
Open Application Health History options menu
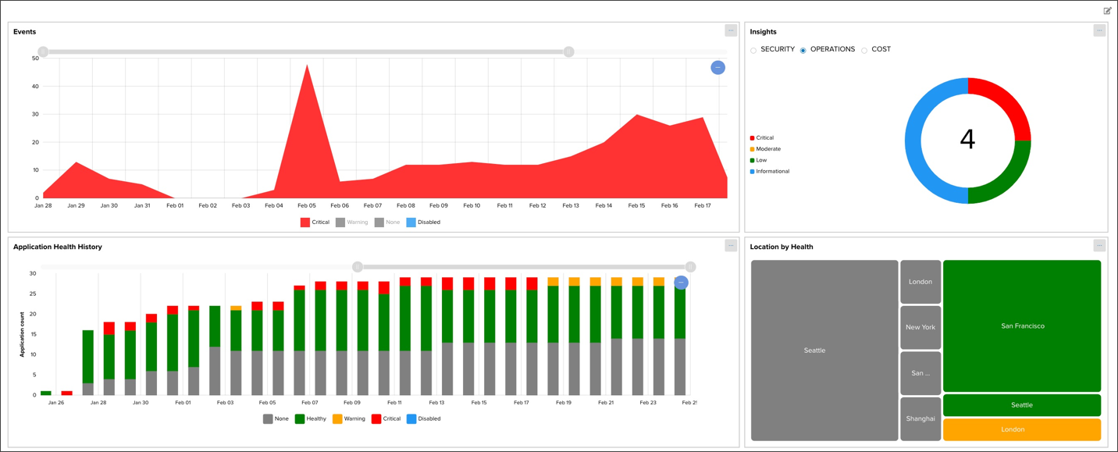(731, 246)
